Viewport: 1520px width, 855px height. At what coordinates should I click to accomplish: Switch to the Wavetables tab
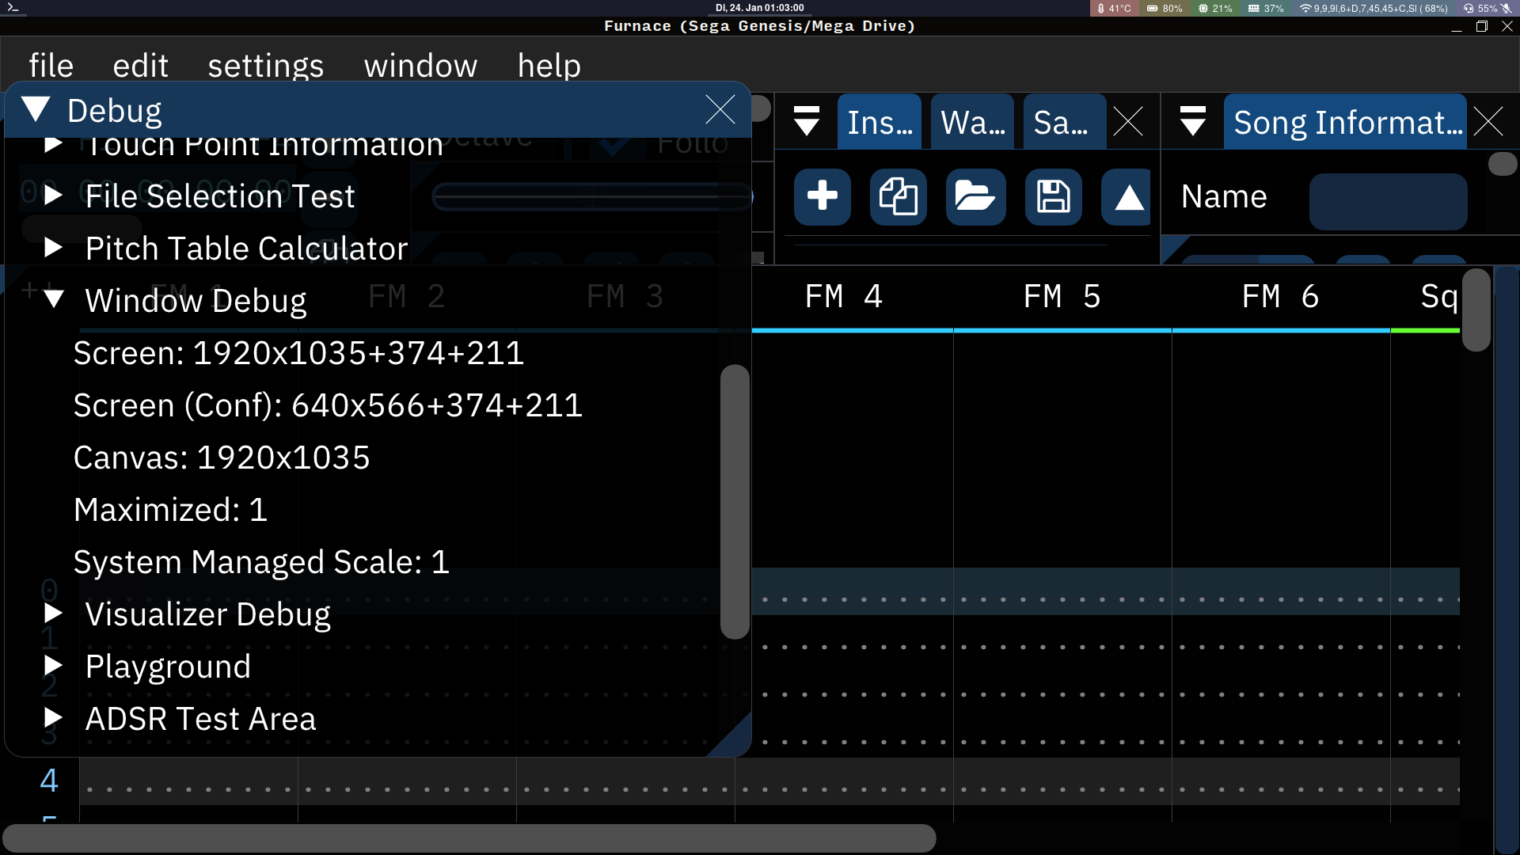[972, 122]
